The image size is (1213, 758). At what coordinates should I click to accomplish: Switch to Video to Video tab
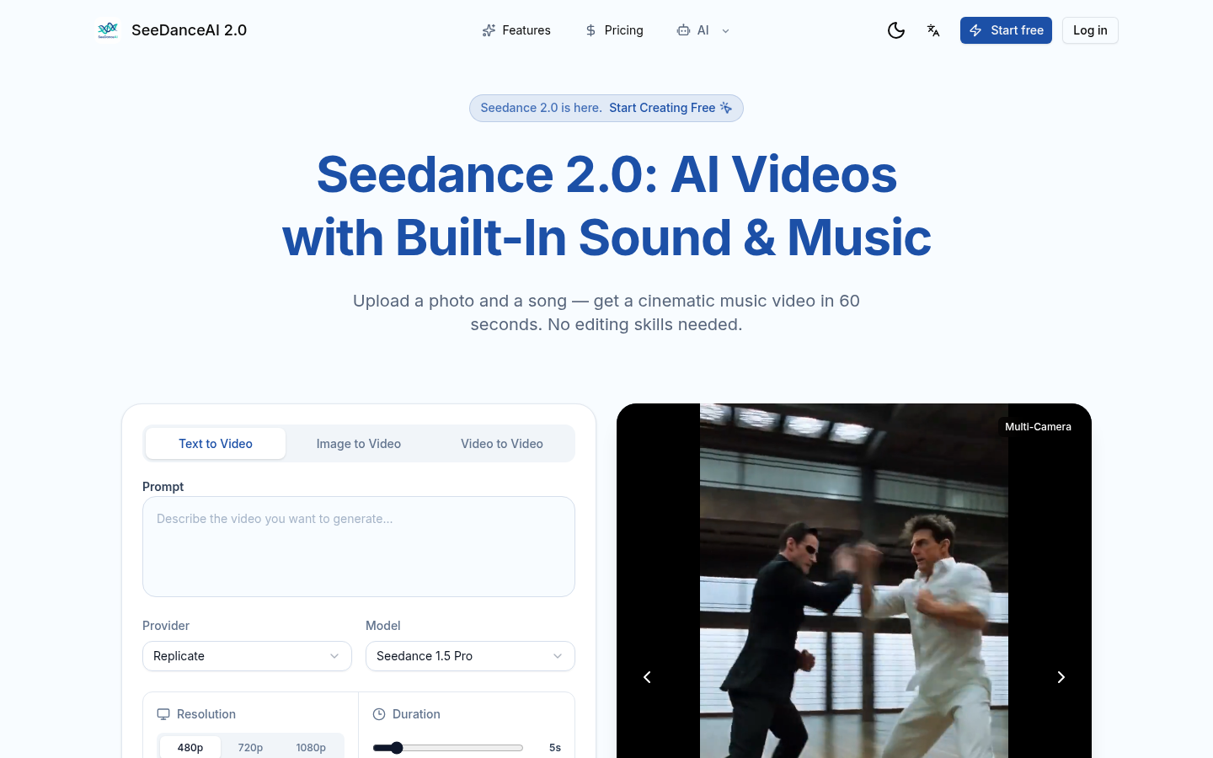pyautogui.click(x=502, y=444)
